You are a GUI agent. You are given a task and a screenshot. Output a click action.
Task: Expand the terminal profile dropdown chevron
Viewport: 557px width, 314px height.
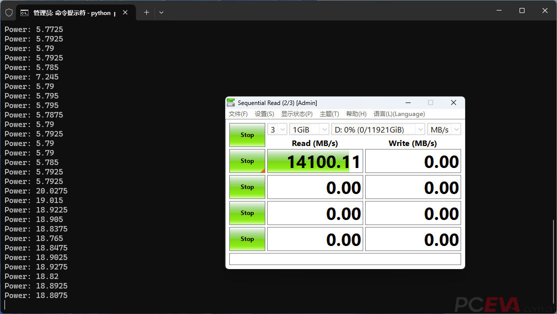161,12
